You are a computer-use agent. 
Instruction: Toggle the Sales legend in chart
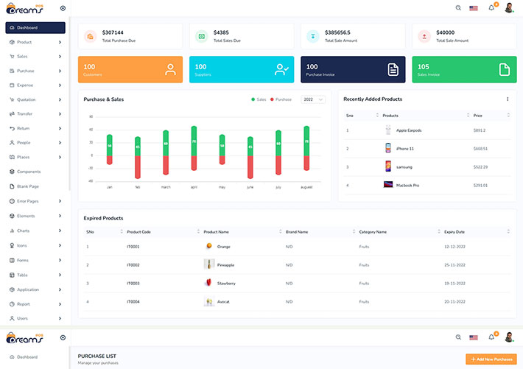click(x=259, y=99)
